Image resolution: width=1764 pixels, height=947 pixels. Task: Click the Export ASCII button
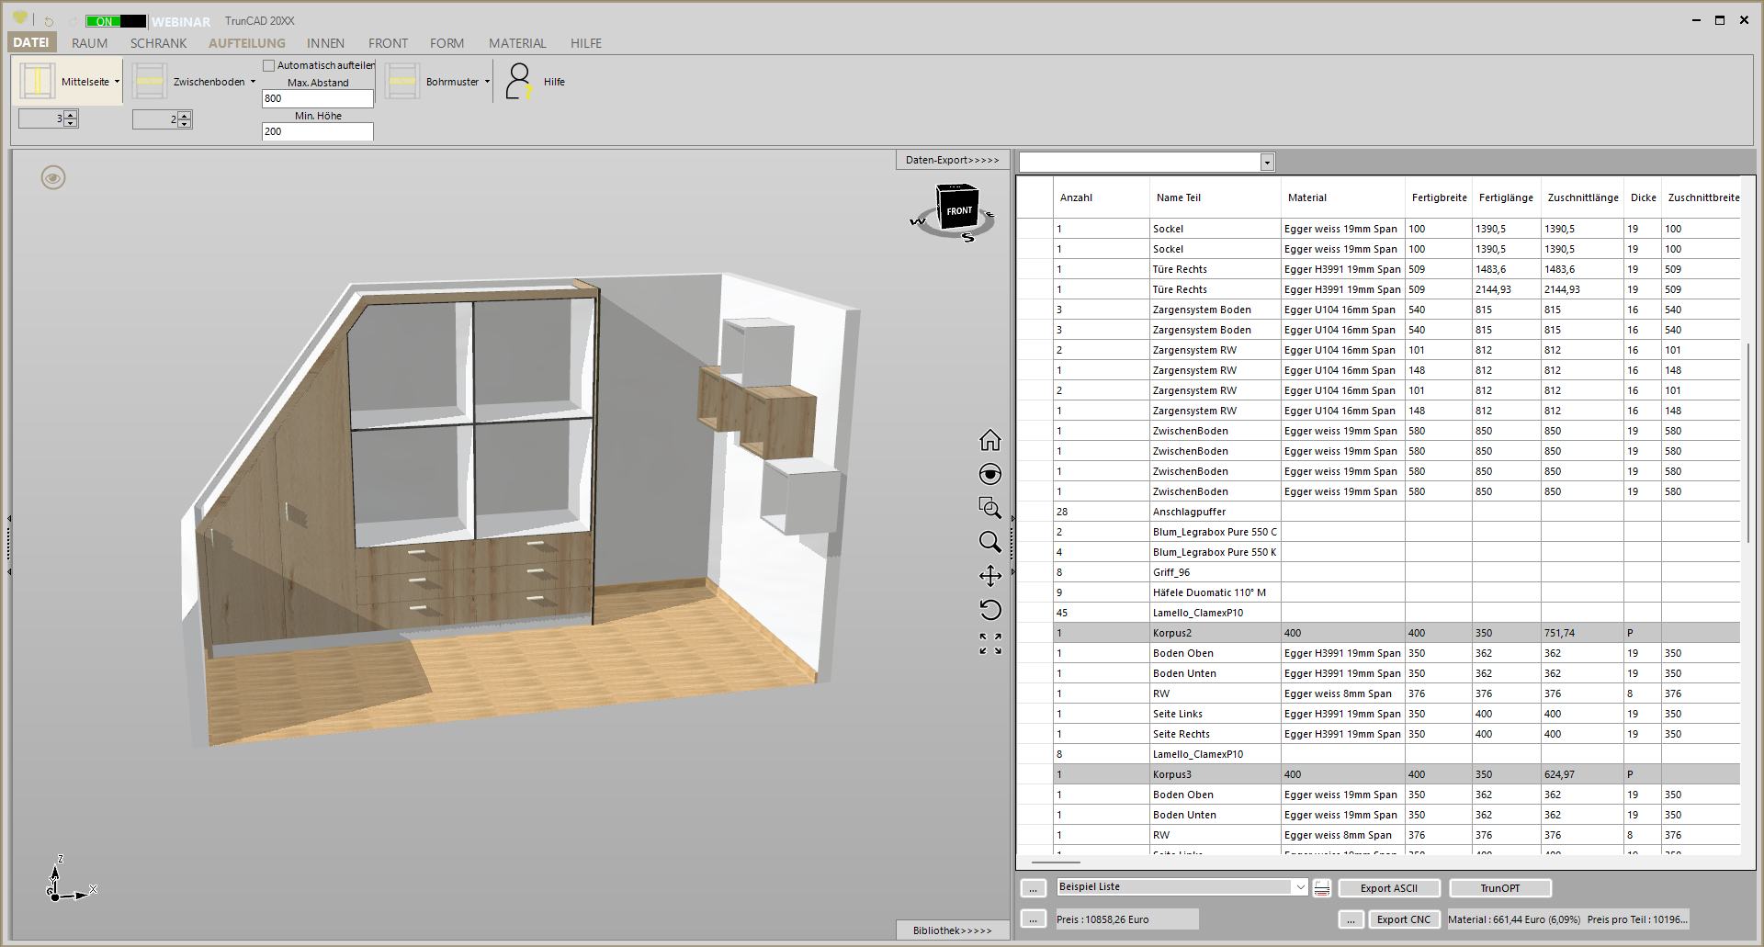[x=1388, y=888]
